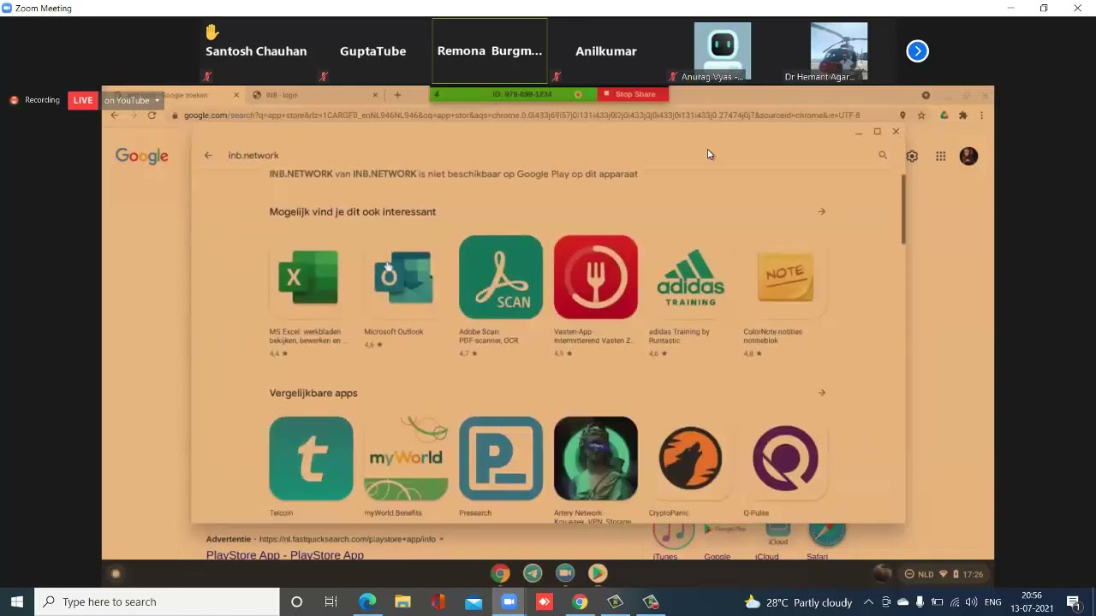Open the Windows Start menu

17,602
